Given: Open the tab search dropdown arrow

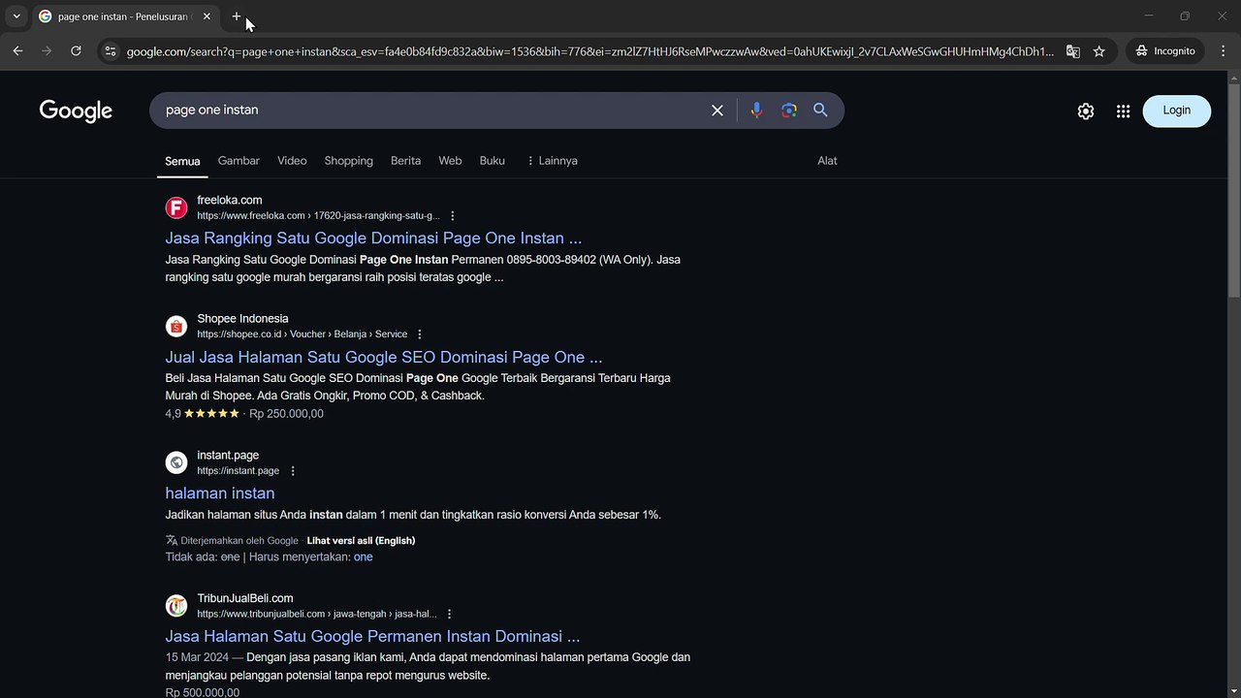Looking at the screenshot, I should tap(16, 16).
